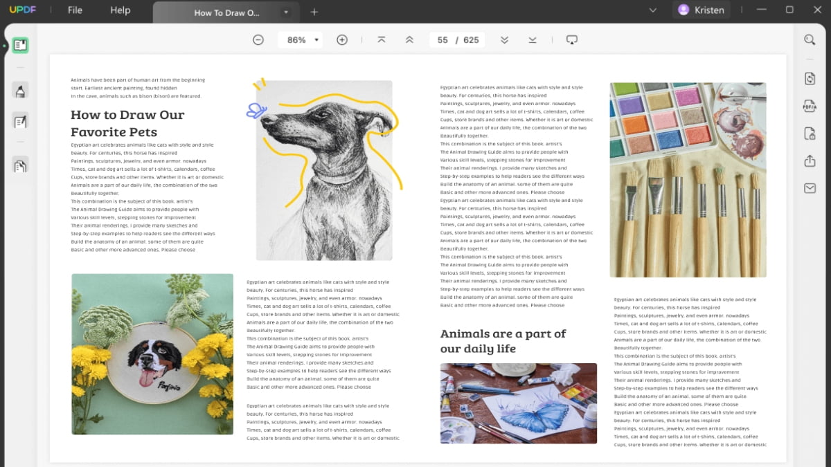Click the page number field showing 55
Viewport: 831px width, 467px height.
coord(443,40)
